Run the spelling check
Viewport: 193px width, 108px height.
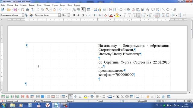point(78,10)
